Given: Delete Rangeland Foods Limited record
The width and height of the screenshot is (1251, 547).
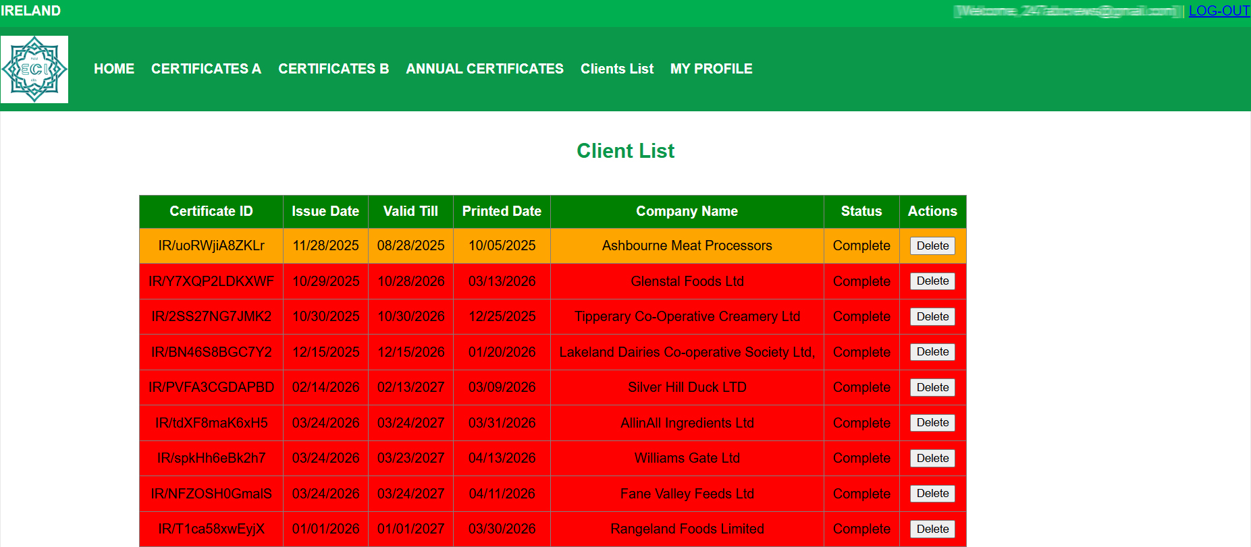Looking at the screenshot, I should (x=932, y=529).
